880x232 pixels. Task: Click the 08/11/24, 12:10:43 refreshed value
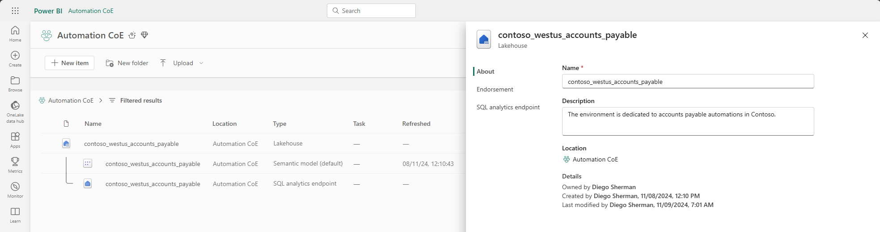[428, 164]
